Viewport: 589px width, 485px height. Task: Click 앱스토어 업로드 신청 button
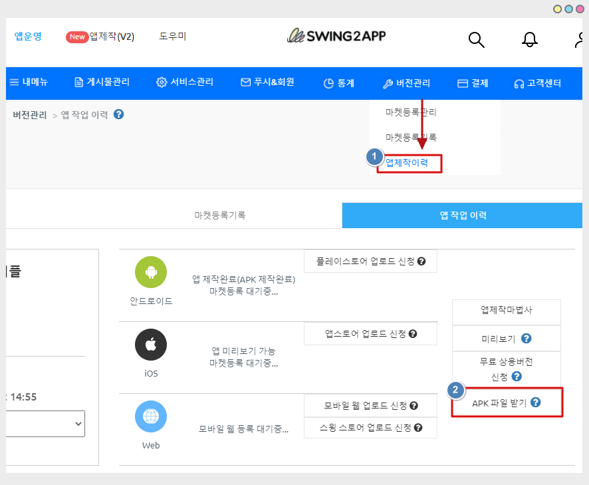(370, 334)
